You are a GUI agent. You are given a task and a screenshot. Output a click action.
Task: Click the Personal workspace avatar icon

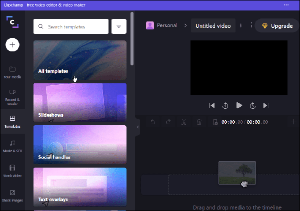(x=150, y=25)
